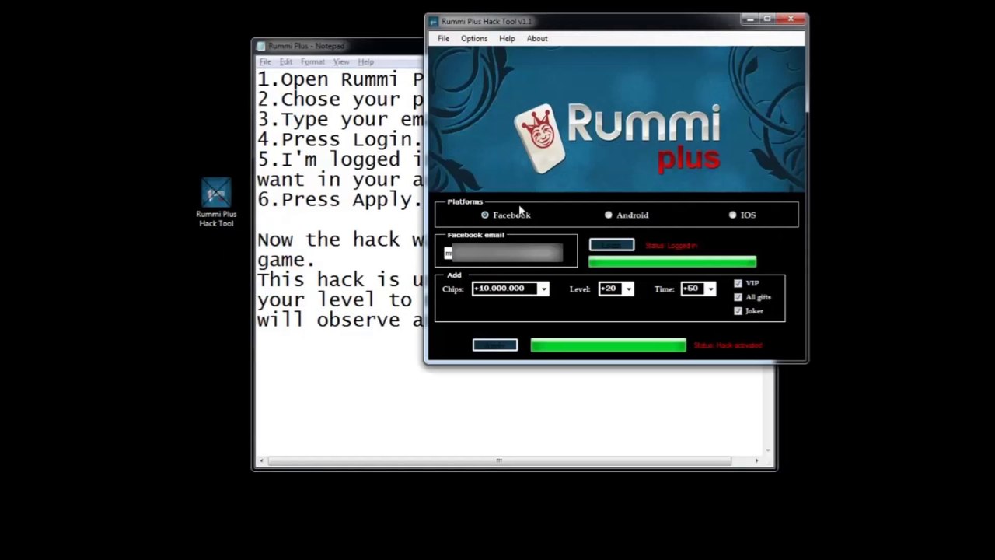Viewport: 995px width, 560px height.
Task: Open the View menu in Notepad
Action: point(341,62)
